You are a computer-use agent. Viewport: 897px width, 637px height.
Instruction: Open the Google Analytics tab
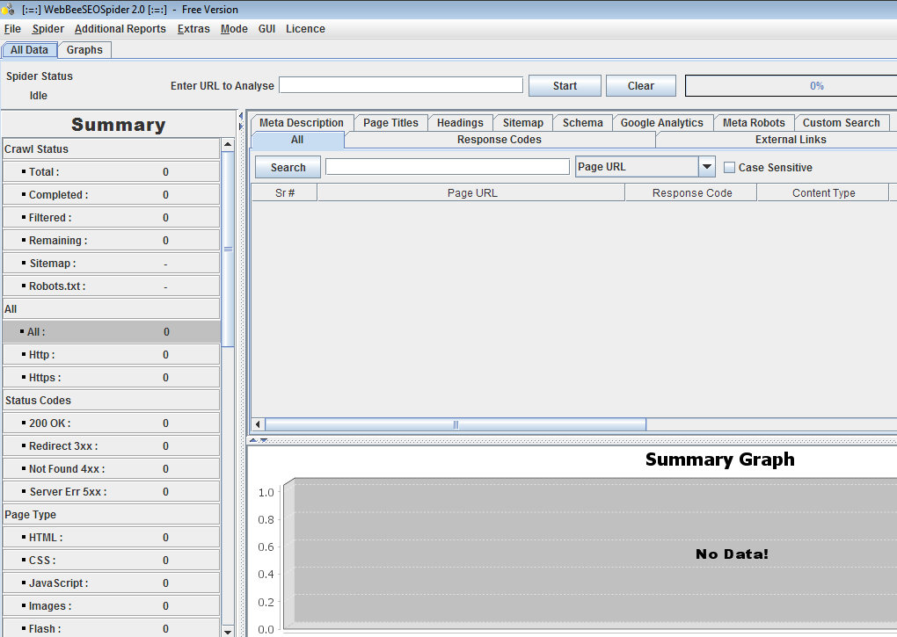(x=662, y=123)
